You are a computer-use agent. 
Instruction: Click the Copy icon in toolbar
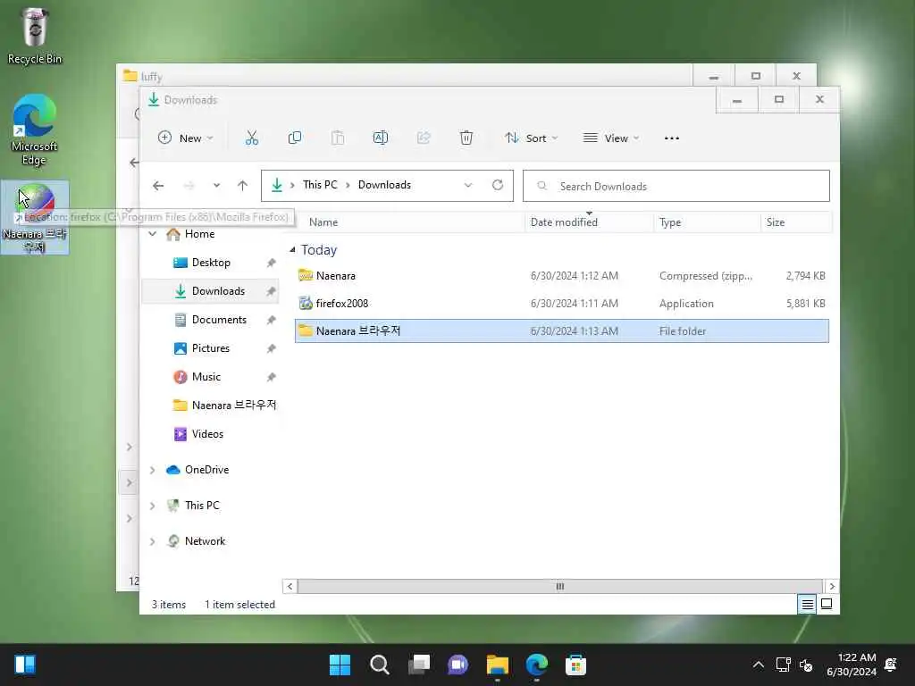click(x=295, y=138)
